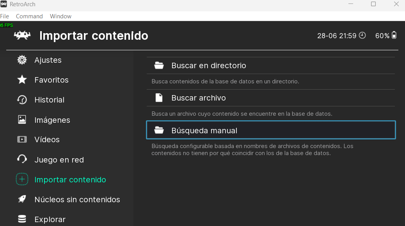Maximize the RetroArch window
Image resolution: width=405 pixels, height=226 pixels.
(x=373, y=4)
